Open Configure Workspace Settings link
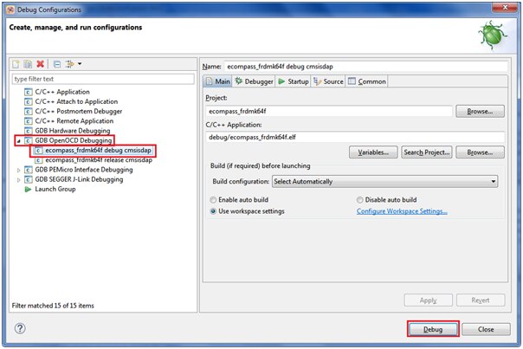The width and height of the screenshot is (523, 349). point(402,211)
